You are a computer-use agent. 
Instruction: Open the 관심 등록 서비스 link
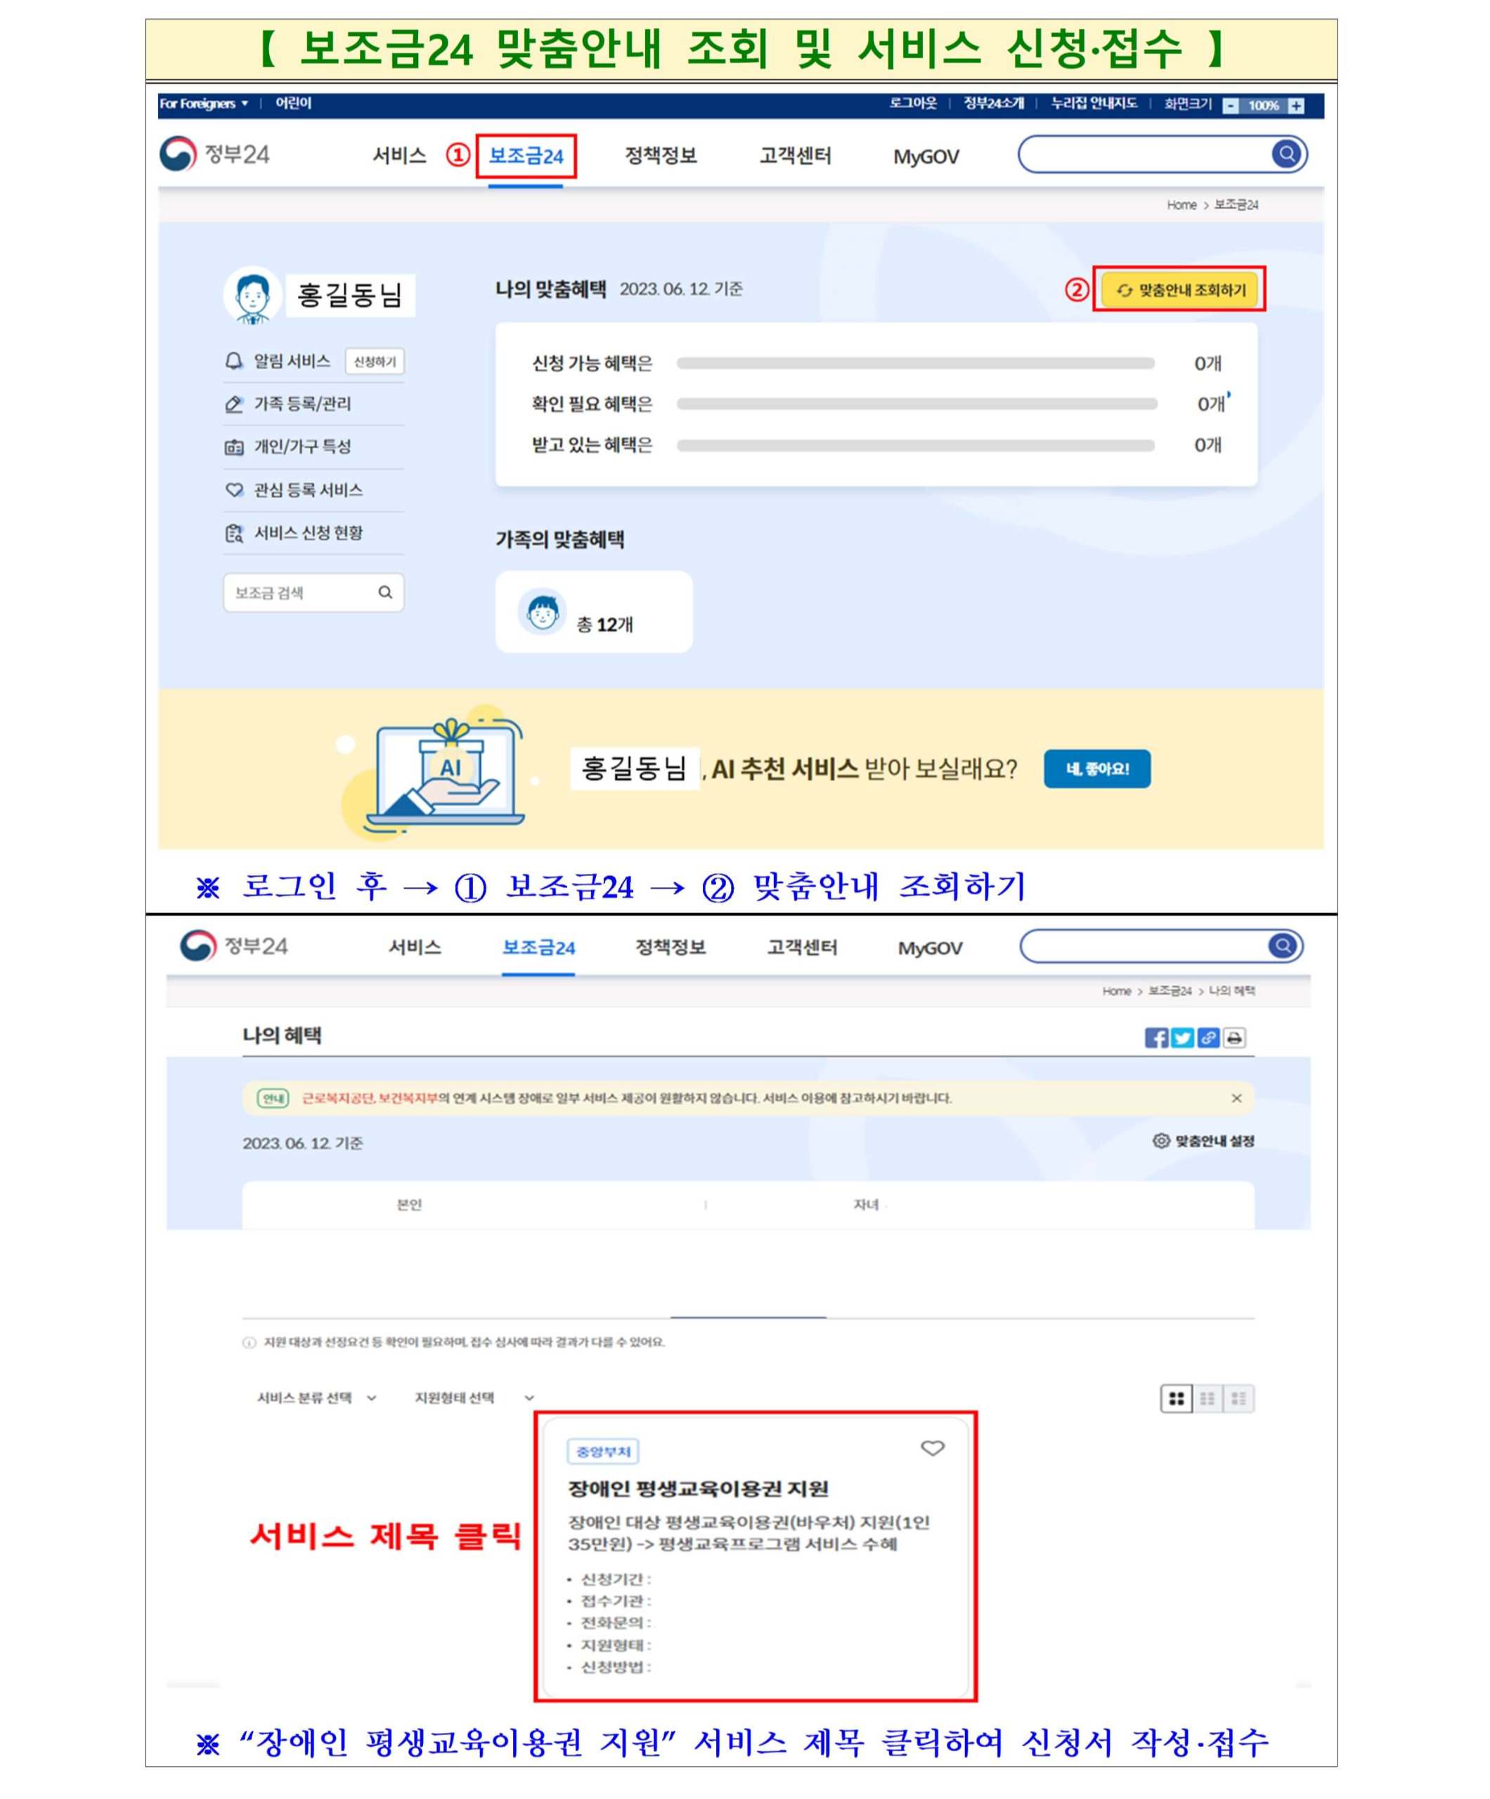coord(308,490)
